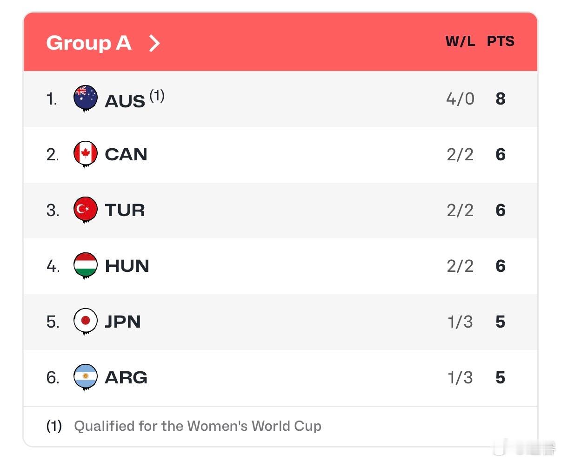Click Australia's 4/0 win-loss record

460,99
